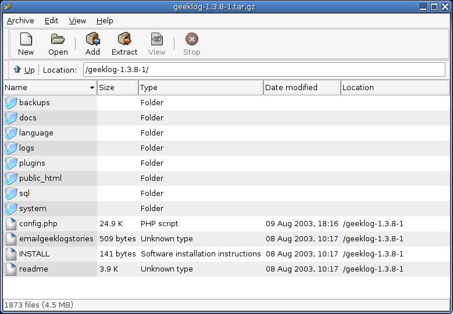The height and width of the screenshot is (314, 453).
Task: Select the system folder name
Action: tap(33, 209)
